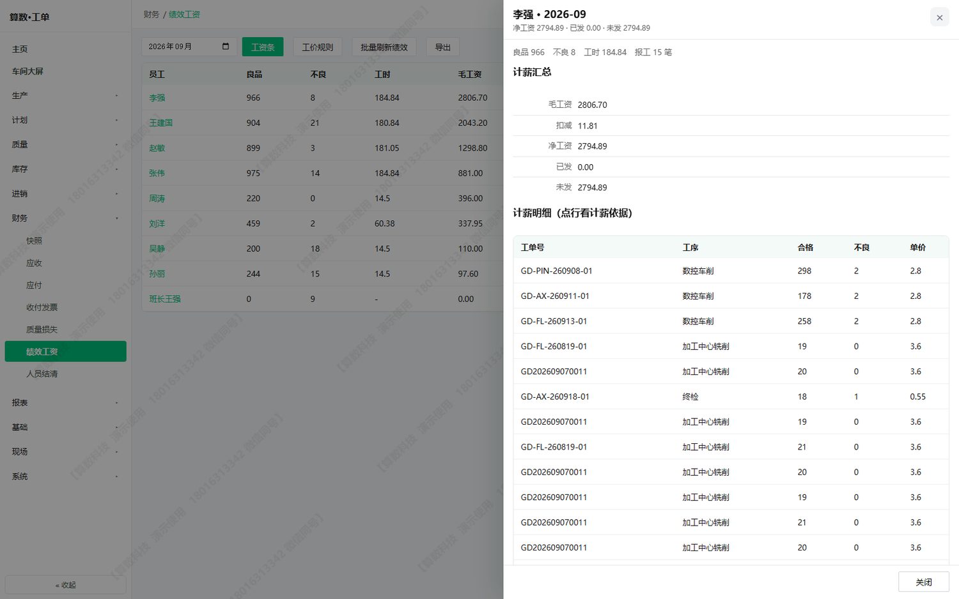
Task: Select work order row GD-PIN-260908-01
Action: pyautogui.click(x=731, y=271)
